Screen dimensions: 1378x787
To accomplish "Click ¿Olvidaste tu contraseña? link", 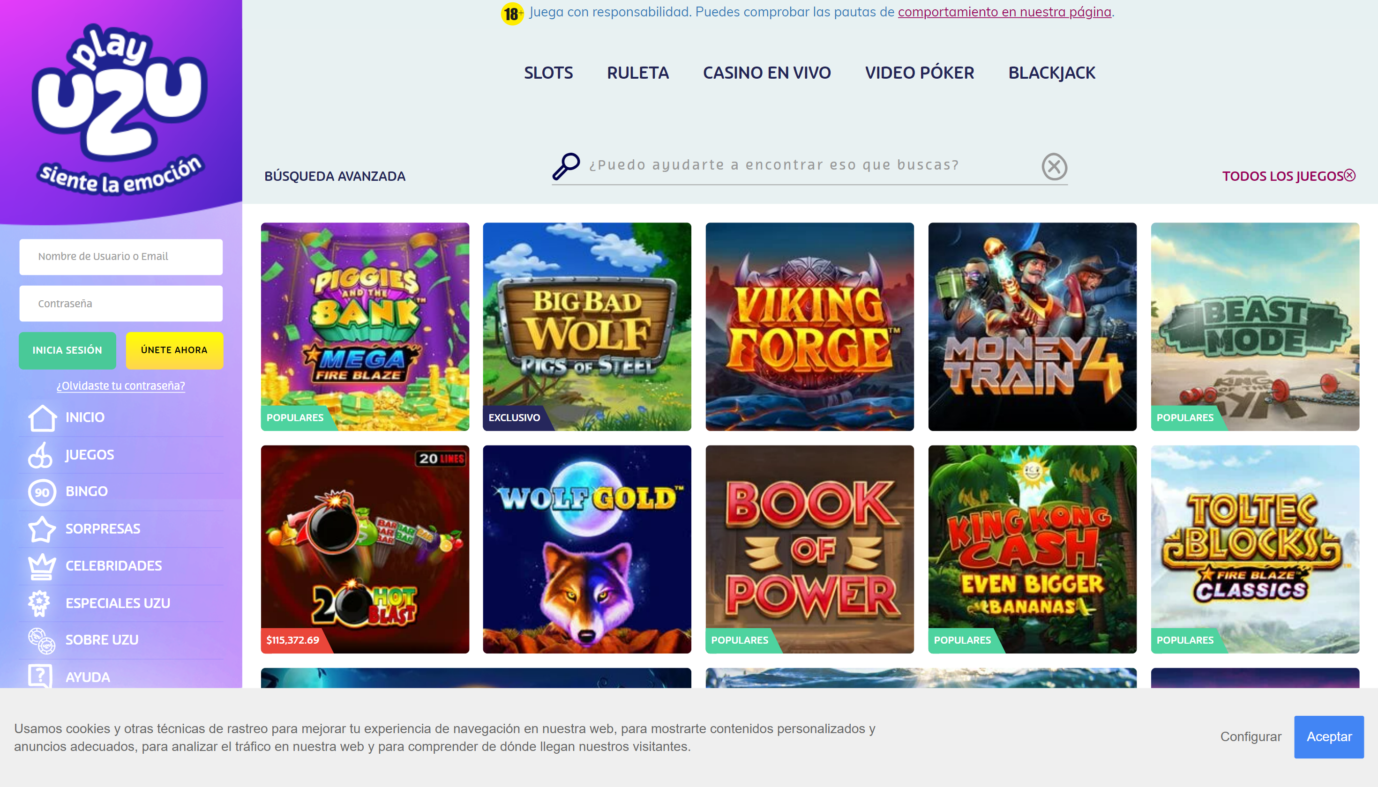I will (120, 386).
